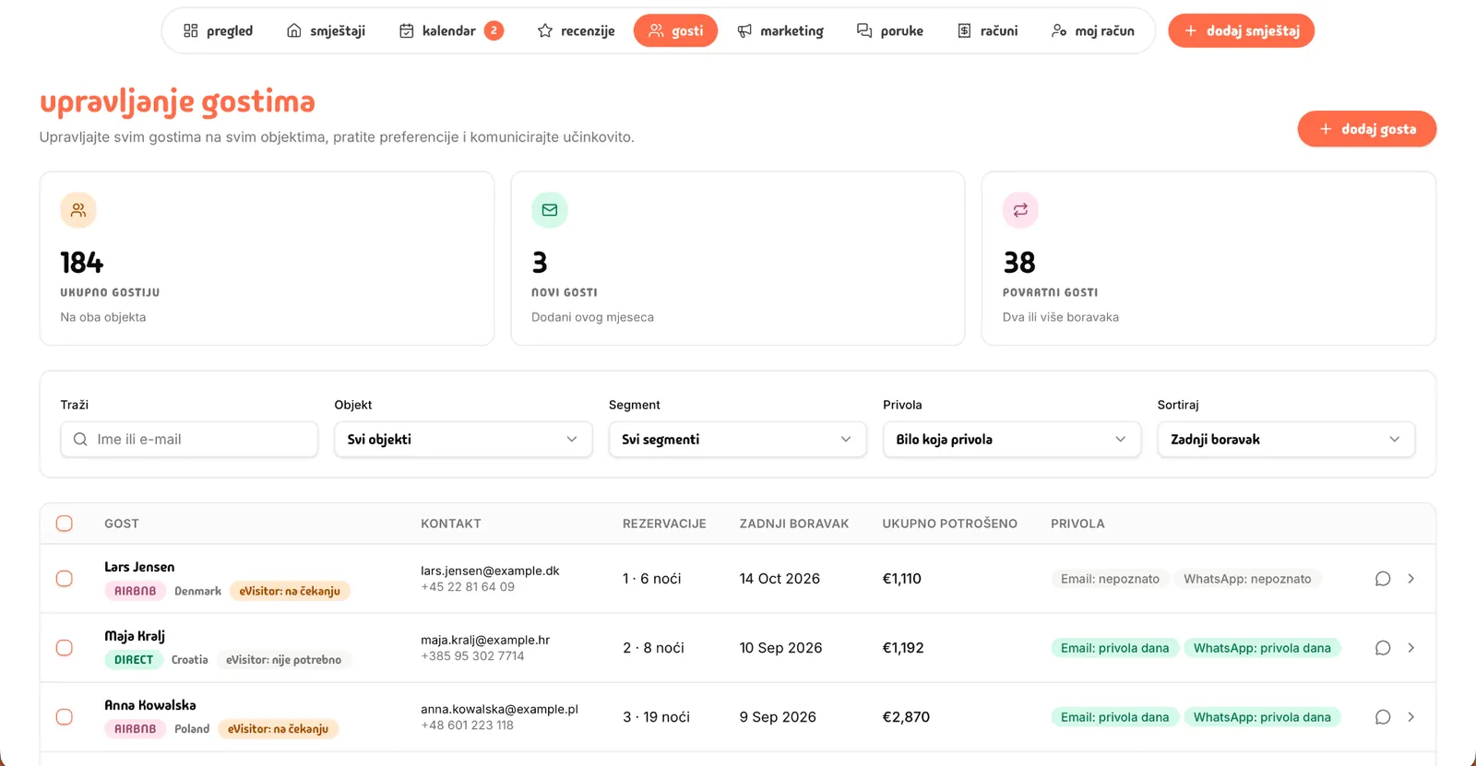
Task: Tick the checkbox for Lars Jensen
Action: [x=65, y=579]
